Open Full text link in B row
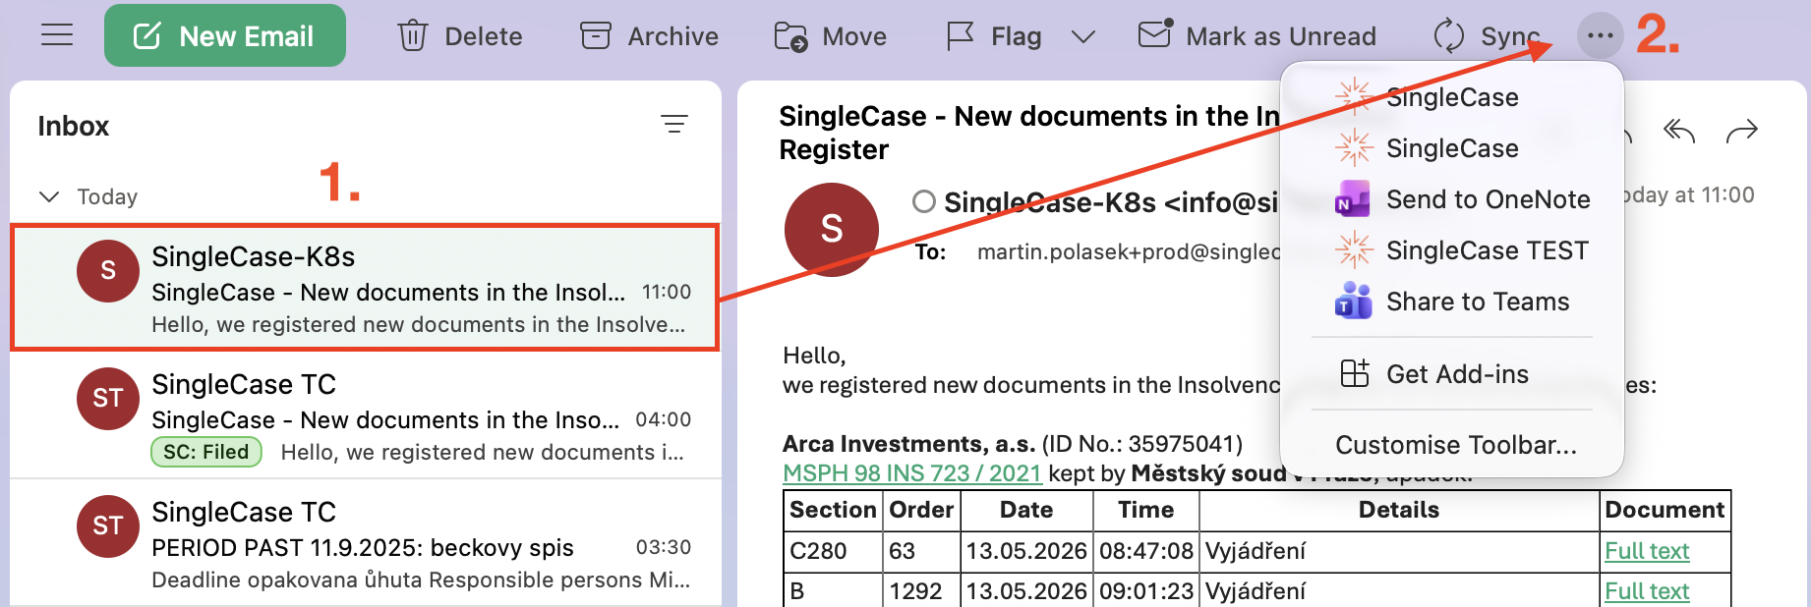The width and height of the screenshot is (1811, 607). (1647, 591)
